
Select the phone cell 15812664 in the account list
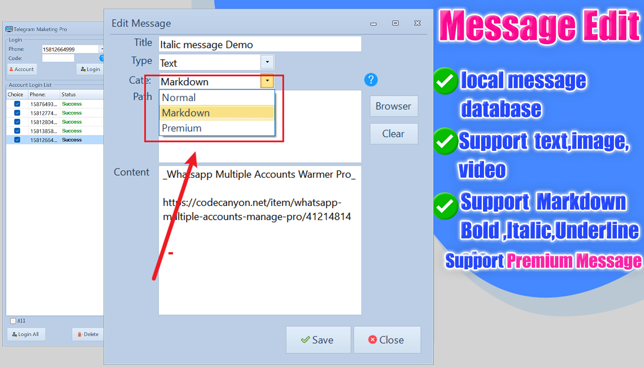[x=44, y=140]
